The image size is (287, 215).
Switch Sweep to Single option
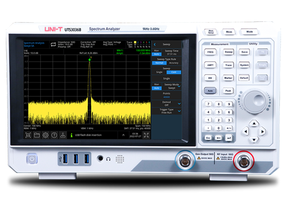coord(159,72)
